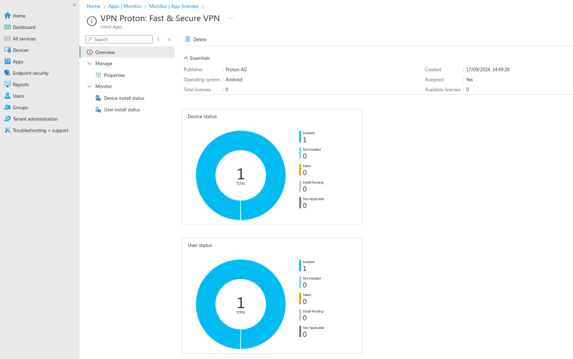Screen dimensions: 573x359
Task: Collapse the Monitor section
Action: [90, 87]
